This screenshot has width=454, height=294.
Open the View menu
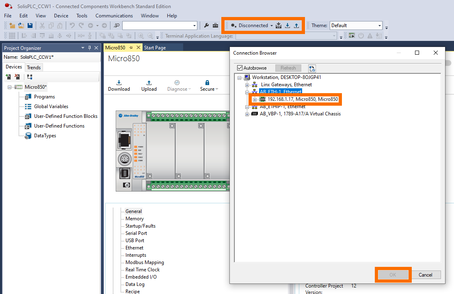pyautogui.click(x=41, y=16)
